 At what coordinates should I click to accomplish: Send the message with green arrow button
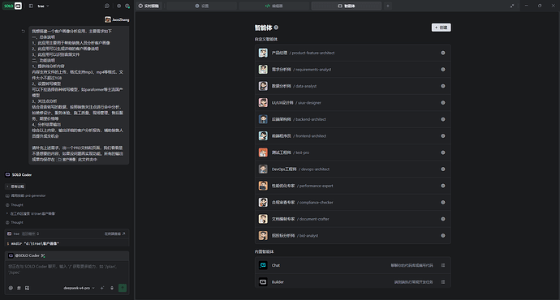(x=123, y=288)
